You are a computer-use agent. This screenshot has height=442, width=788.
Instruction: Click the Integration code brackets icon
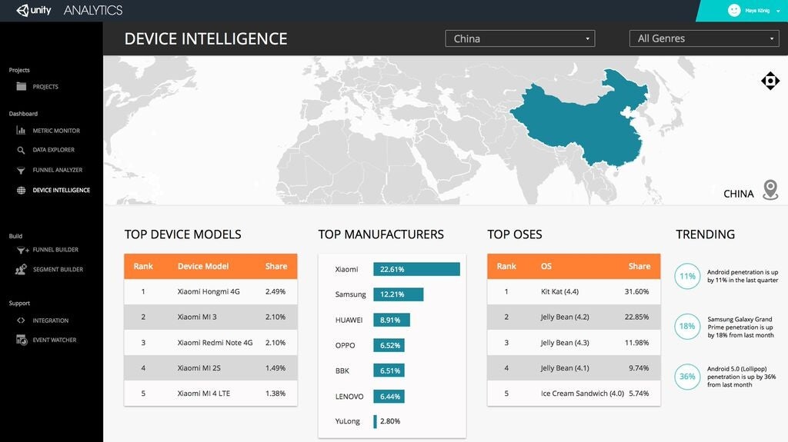coord(21,321)
